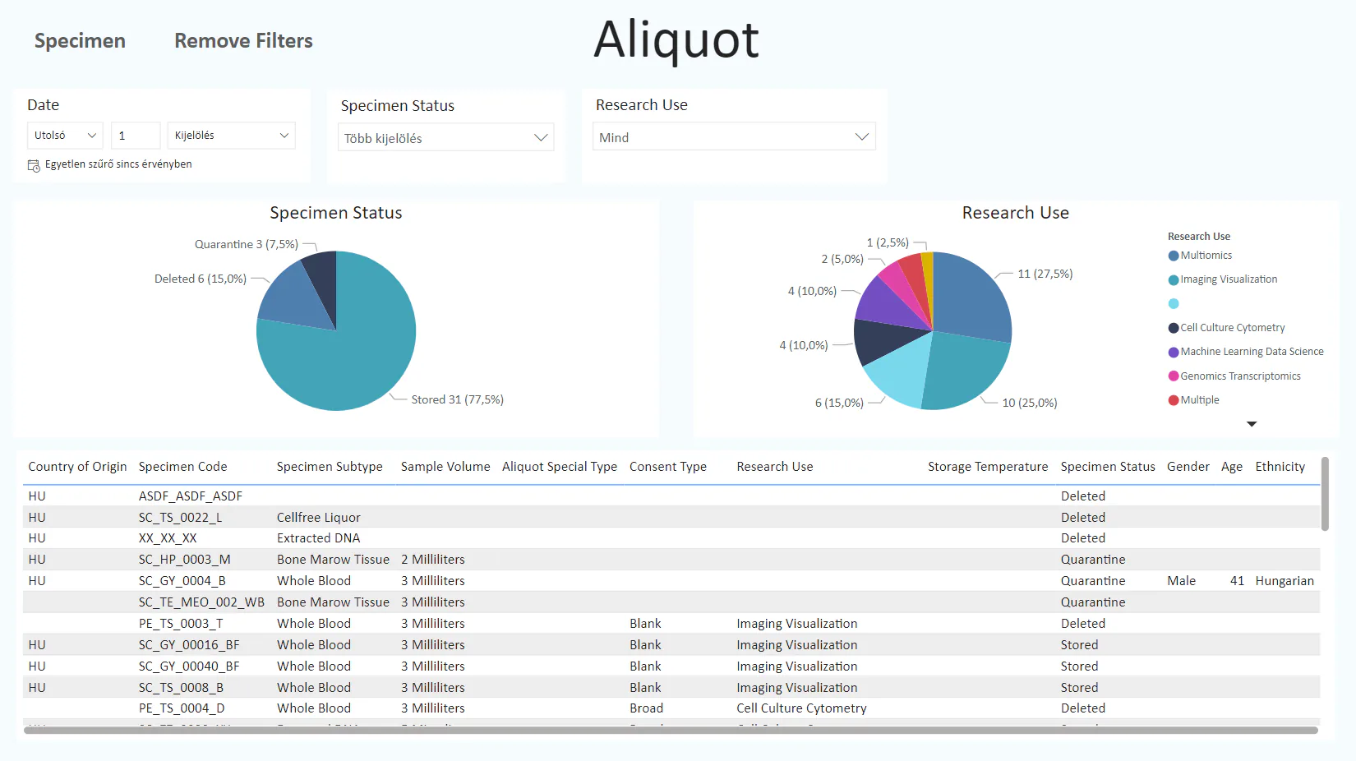
Task: Sort by Gender column header
Action: [1188, 467]
